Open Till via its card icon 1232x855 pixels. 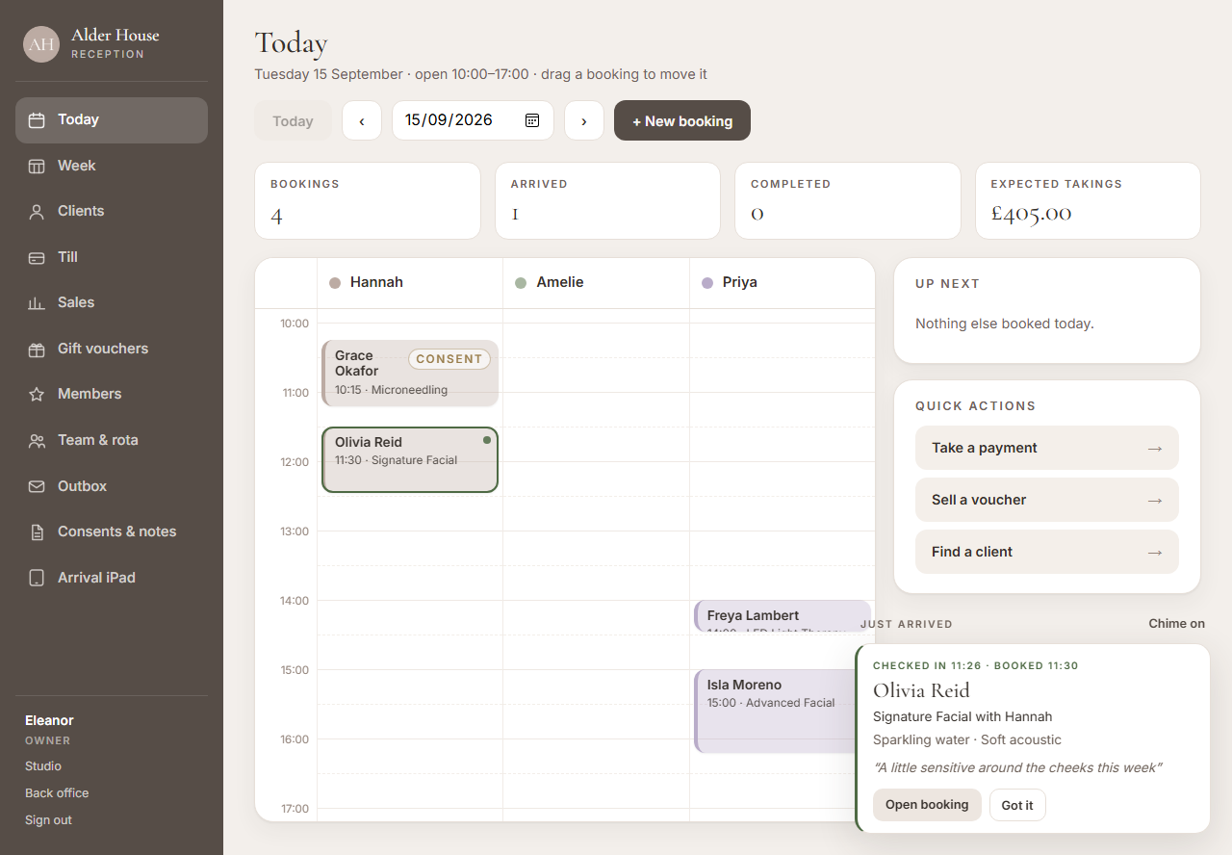[x=37, y=257]
